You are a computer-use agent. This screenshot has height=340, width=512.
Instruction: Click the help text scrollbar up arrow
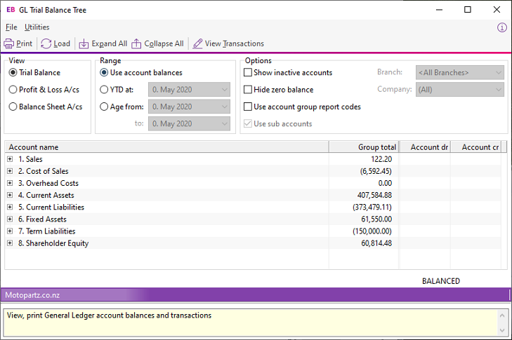(502, 315)
